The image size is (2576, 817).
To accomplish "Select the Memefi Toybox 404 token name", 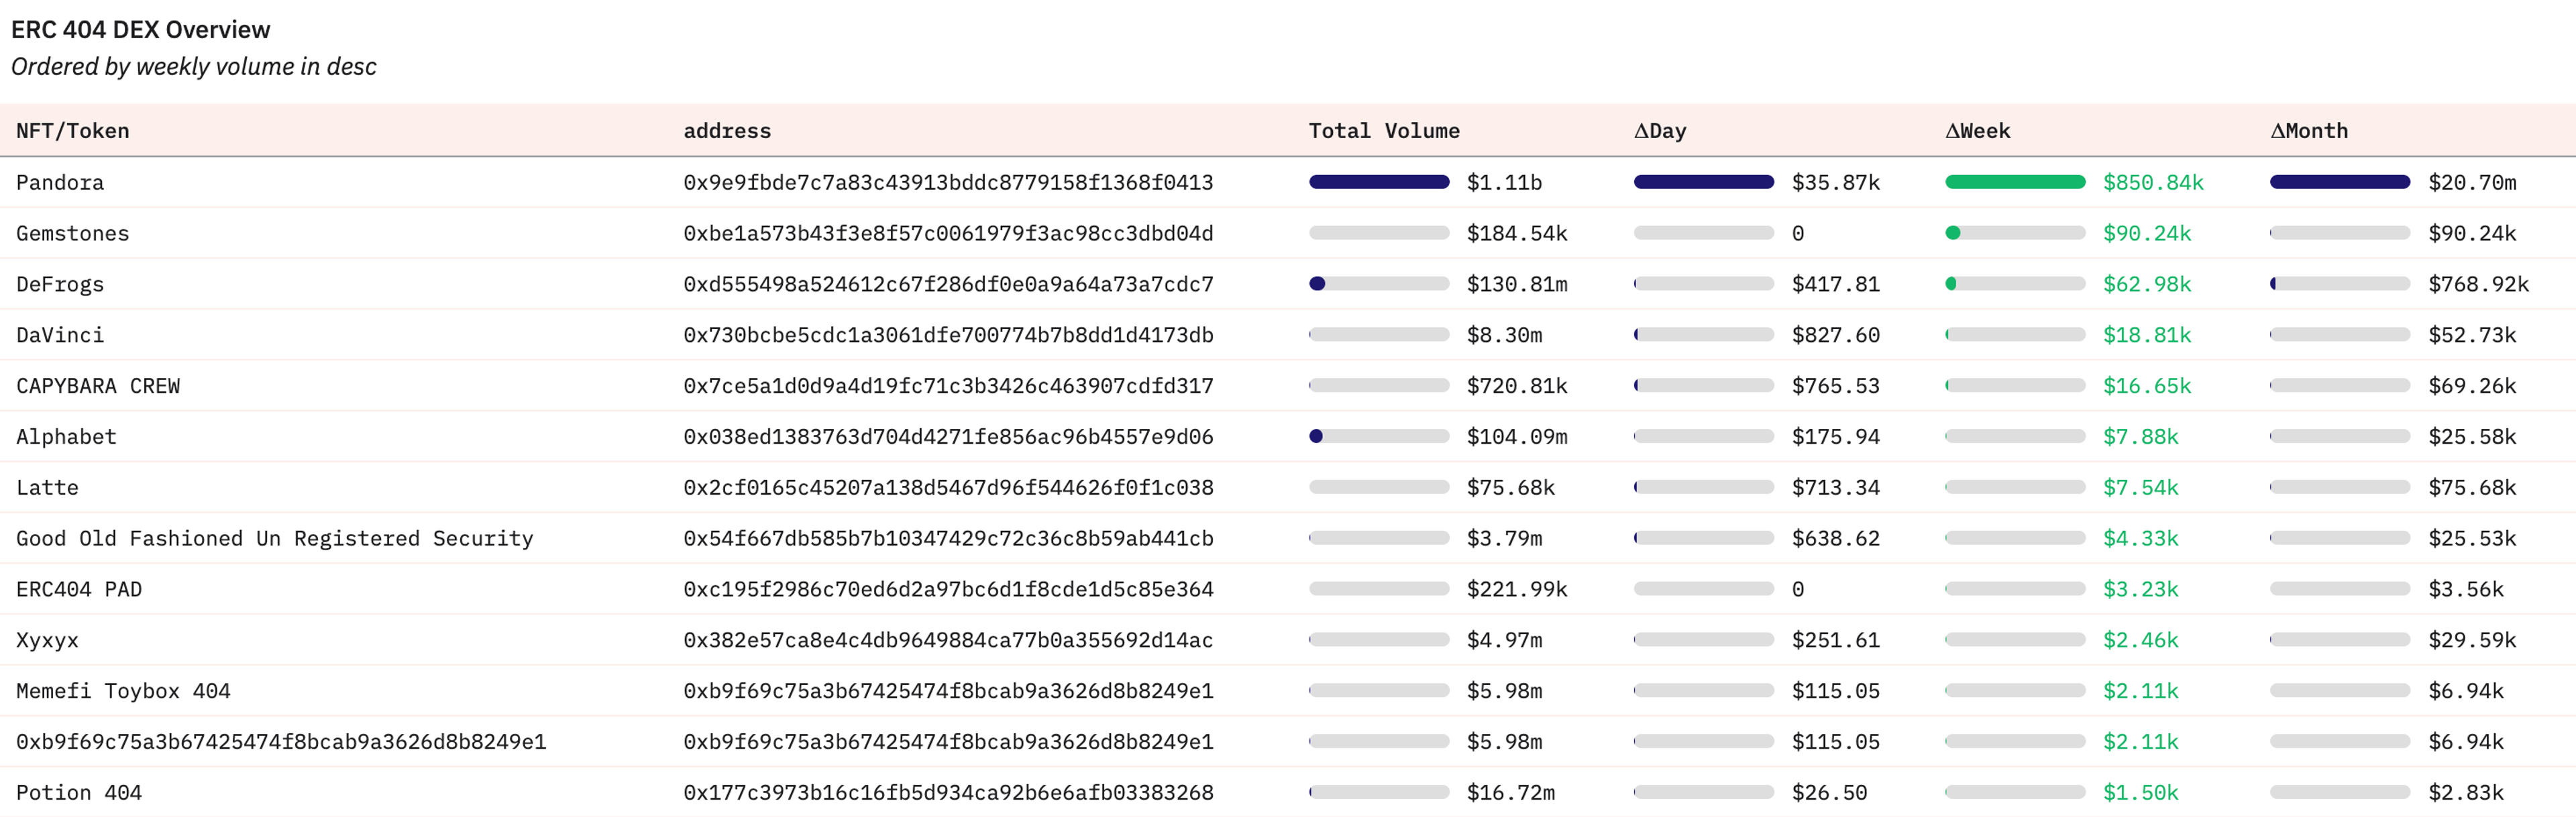I will click(x=123, y=690).
